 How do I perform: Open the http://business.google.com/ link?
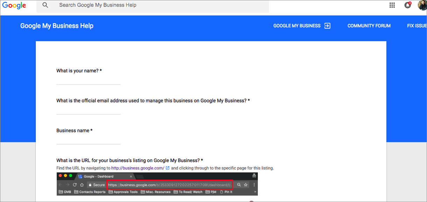coord(138,168)
